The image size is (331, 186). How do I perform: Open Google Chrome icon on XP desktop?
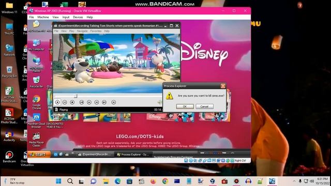(x=37, y=102)
